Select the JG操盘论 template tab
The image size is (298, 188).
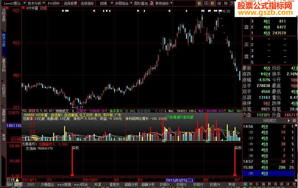pos(47,184)
